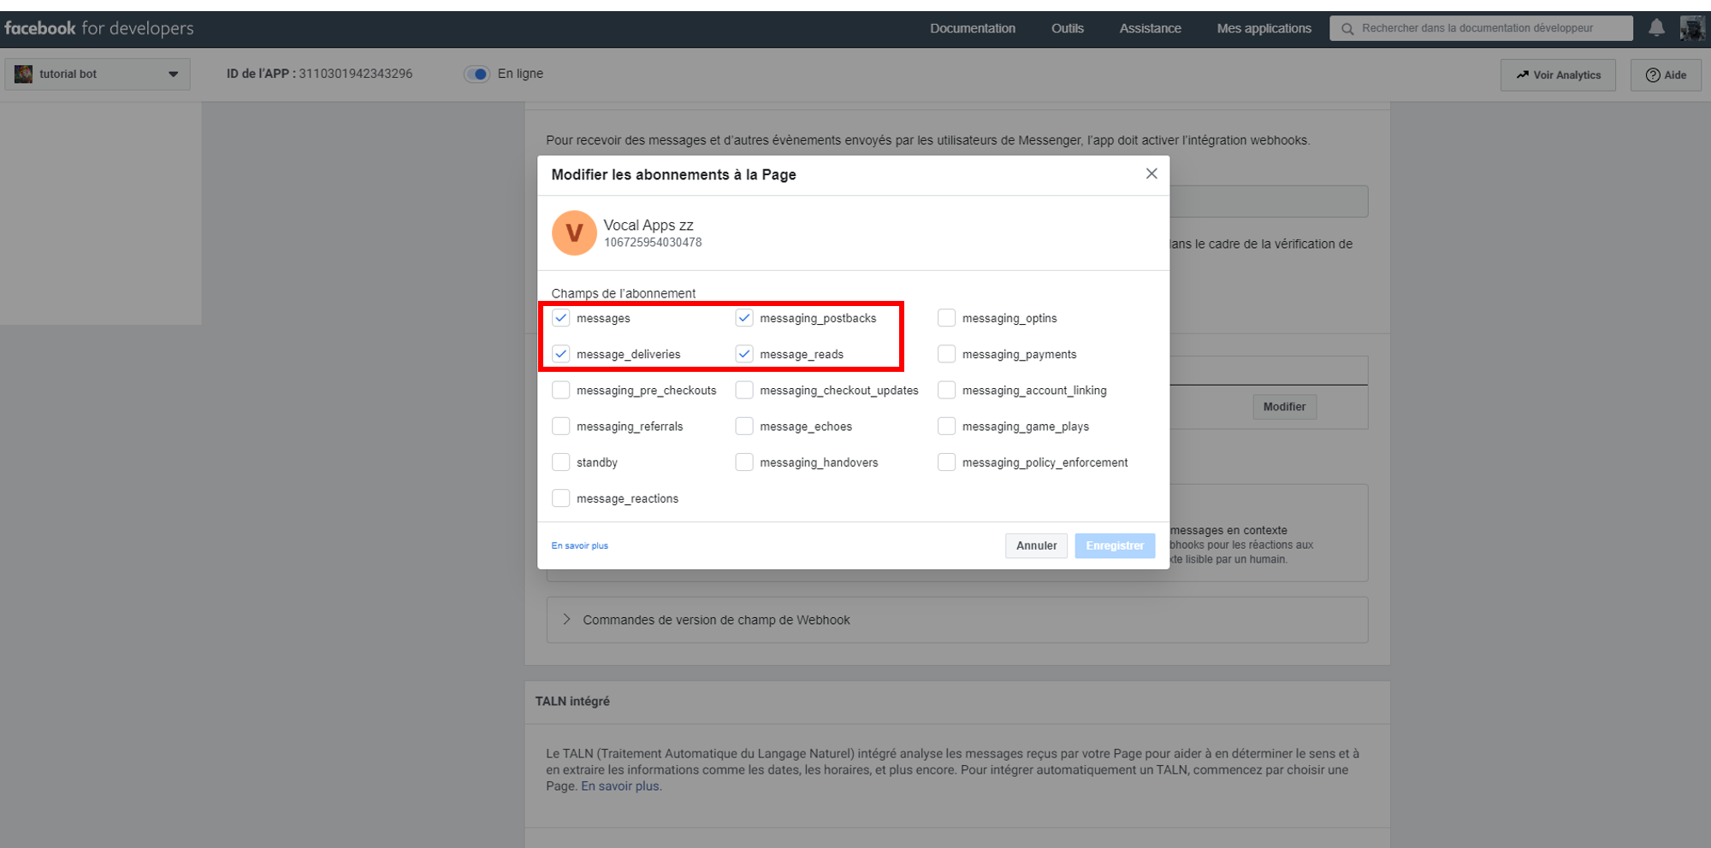Viewport: 1711px width, 848px height.
Task: Focus the developer documentation search field
Action: (x=1481, y=28)
